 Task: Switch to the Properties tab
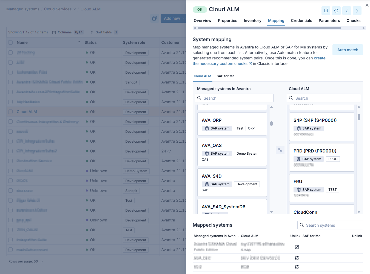227,21
